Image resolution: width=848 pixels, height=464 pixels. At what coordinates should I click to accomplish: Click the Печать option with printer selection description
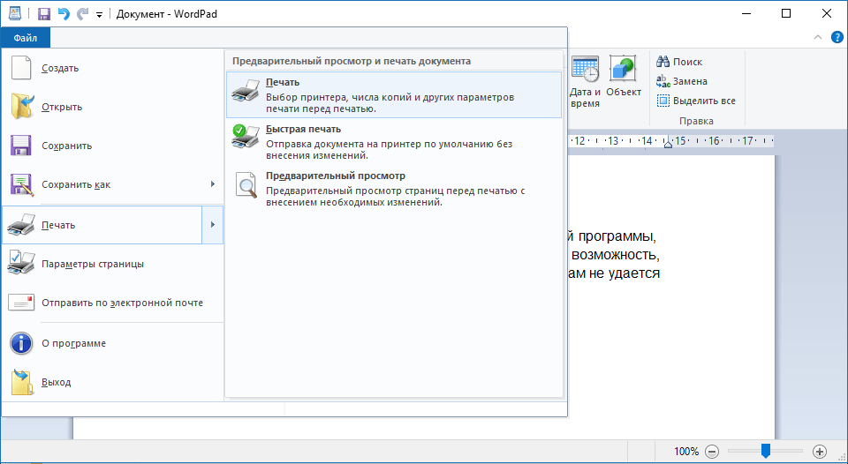(x=394, y=95)
